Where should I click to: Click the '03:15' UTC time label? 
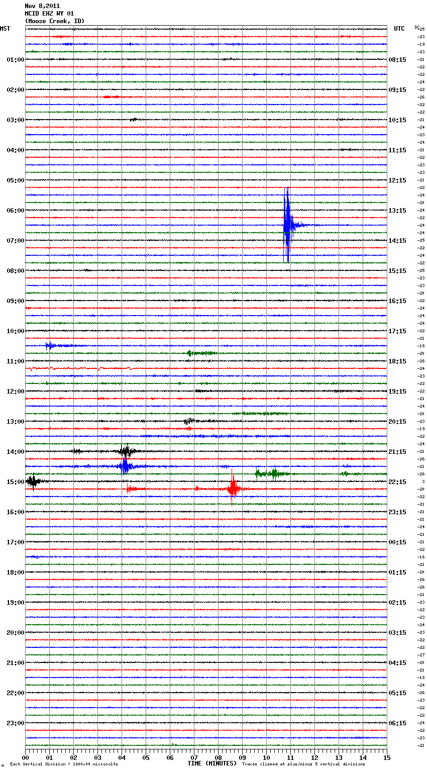pos(397,633)
